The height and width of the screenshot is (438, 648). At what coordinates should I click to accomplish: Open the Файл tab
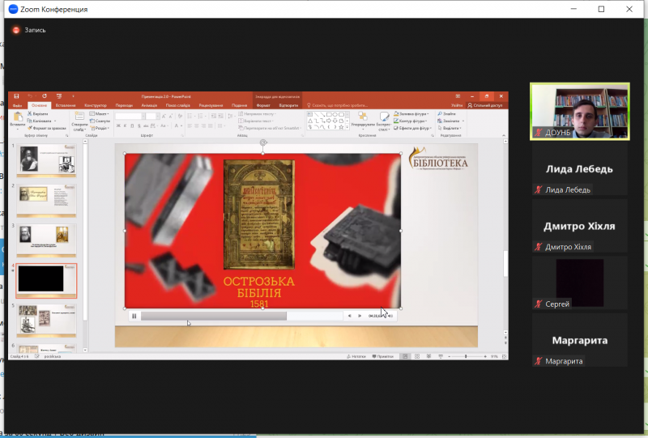pos(17,105)
